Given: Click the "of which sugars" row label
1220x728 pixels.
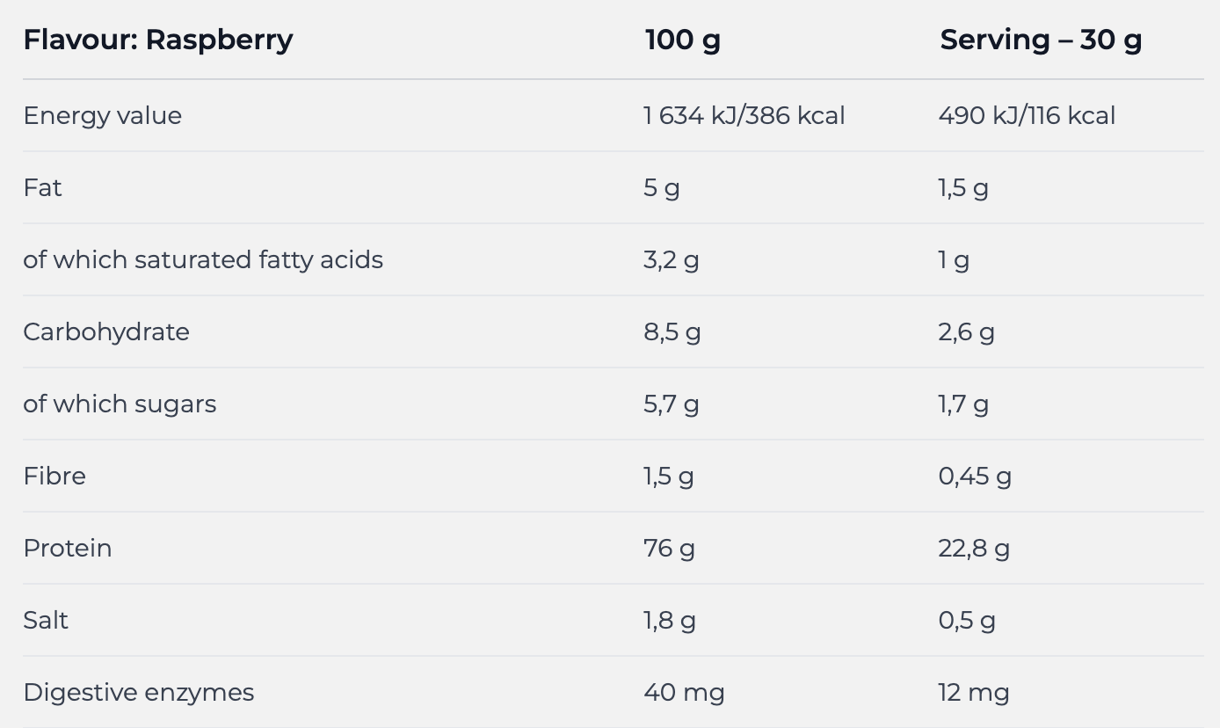Looking at the screenshot, I should pyautogui.click(x=120, y=404).
